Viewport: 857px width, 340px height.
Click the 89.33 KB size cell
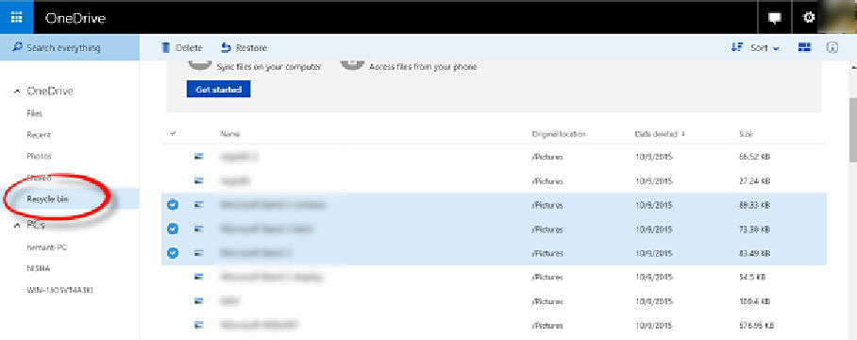click(x=754, y=204)
